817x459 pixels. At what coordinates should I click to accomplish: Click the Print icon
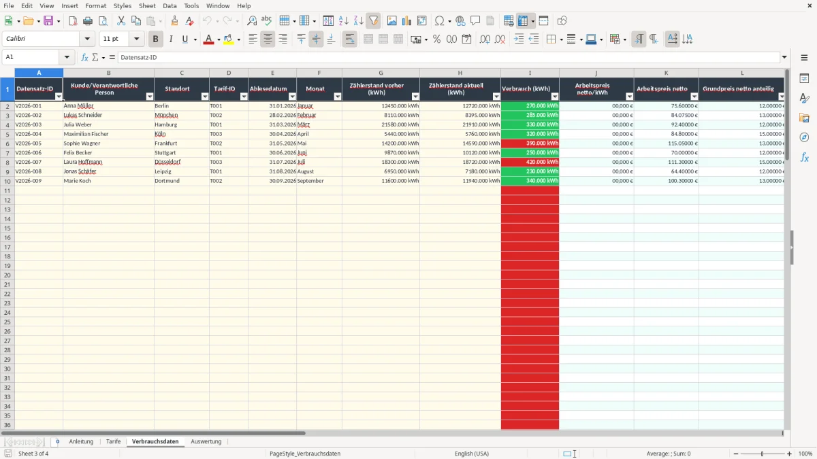pos(88,21)
